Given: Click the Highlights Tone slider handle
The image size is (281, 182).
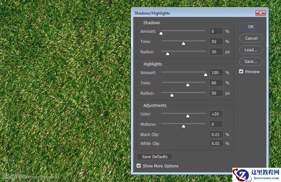Looking at the screenshot, I should [x=188, y=85].
